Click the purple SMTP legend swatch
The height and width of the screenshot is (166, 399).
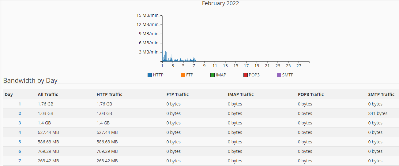pos(279,75)
